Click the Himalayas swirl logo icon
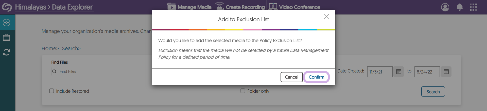The height and width of the screenshot is (111, 487). click(7, 7)
